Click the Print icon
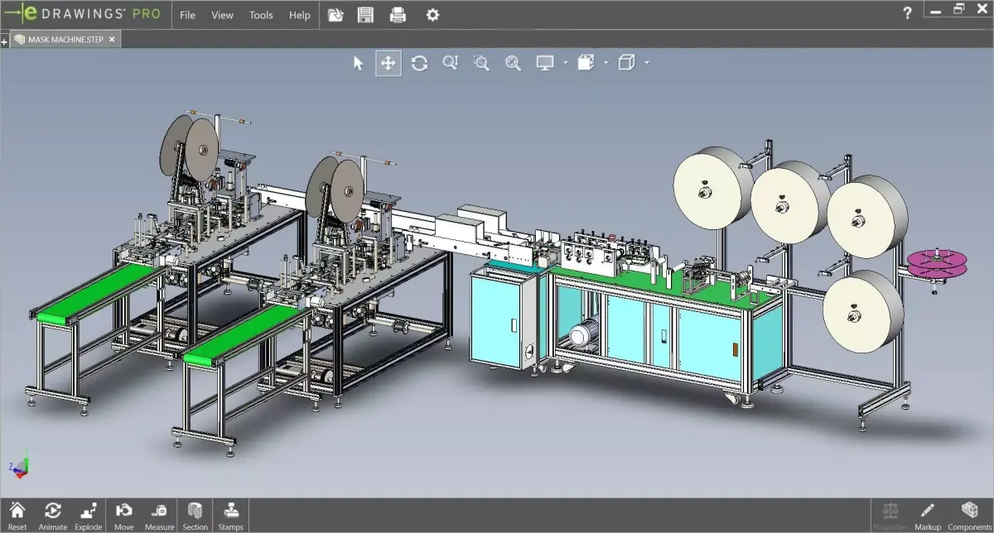 coord(398,15)
